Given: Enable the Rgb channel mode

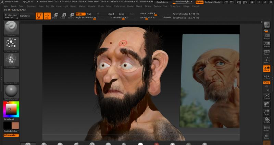Looking at the screenshot, I should (89, 14).
